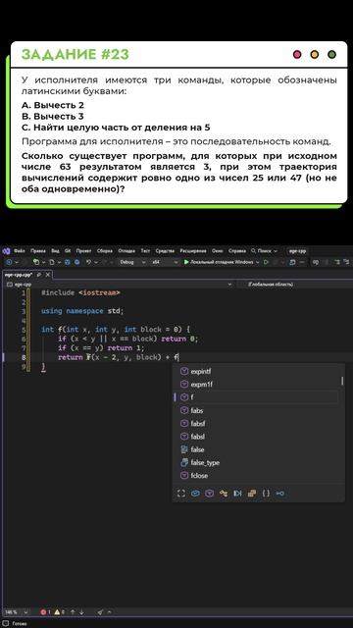Image resolution: width=353 pixels, height=628 pixels.
Task: Click the Visual Studio logo icon
Action: coord(6,251)
